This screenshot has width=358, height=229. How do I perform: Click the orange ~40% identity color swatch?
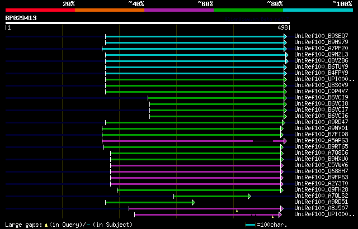tap(110, 10)
